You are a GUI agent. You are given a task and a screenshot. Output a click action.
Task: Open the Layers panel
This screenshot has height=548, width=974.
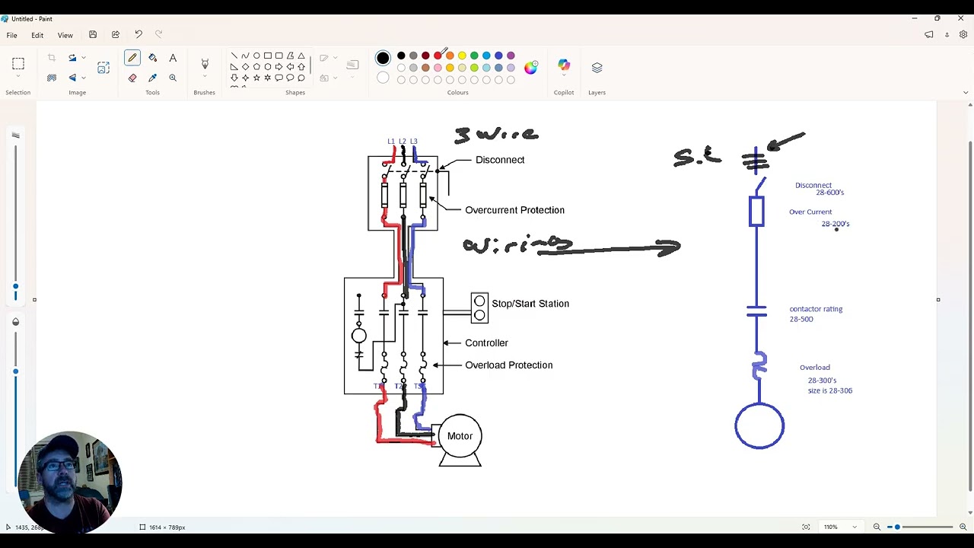coord(597,68)
